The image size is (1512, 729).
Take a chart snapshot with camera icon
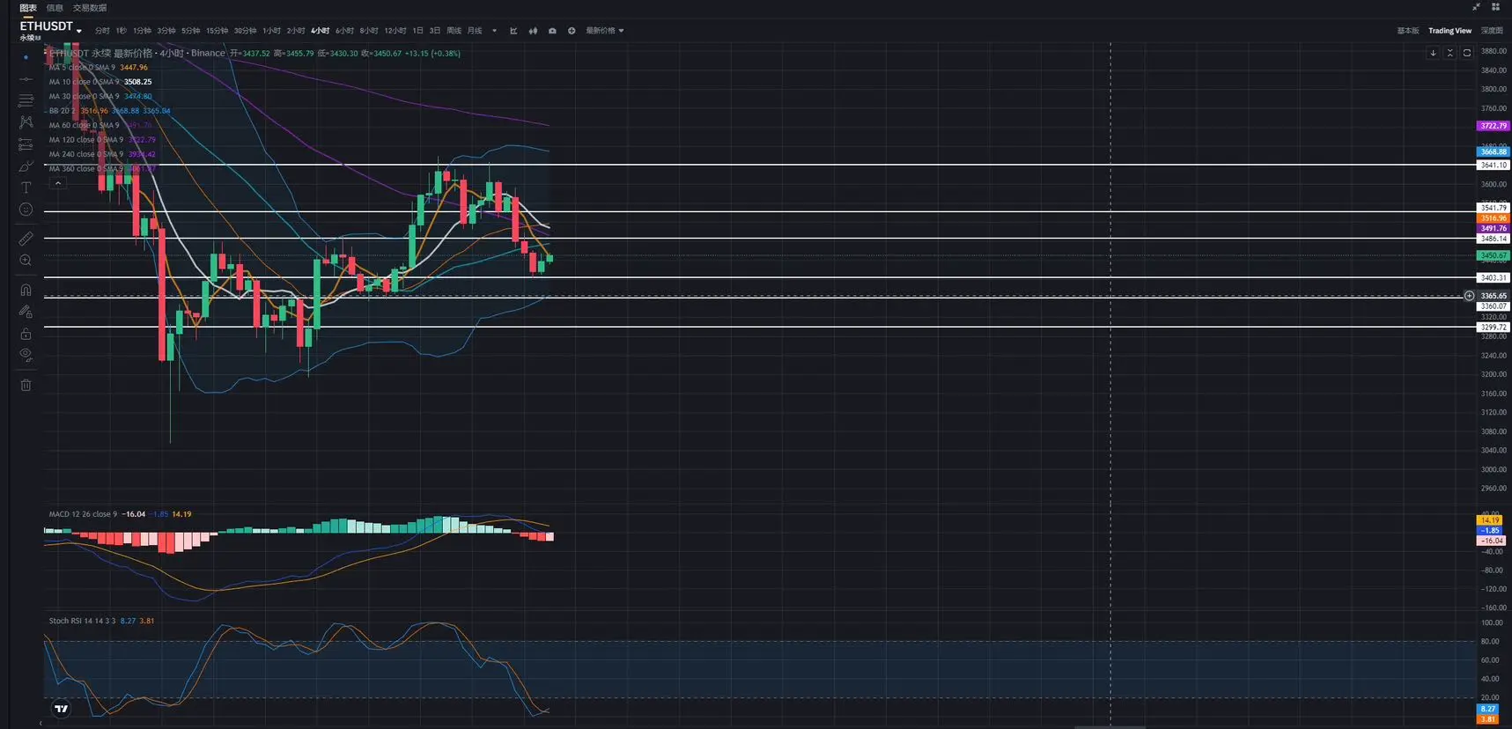coord(552,31)
